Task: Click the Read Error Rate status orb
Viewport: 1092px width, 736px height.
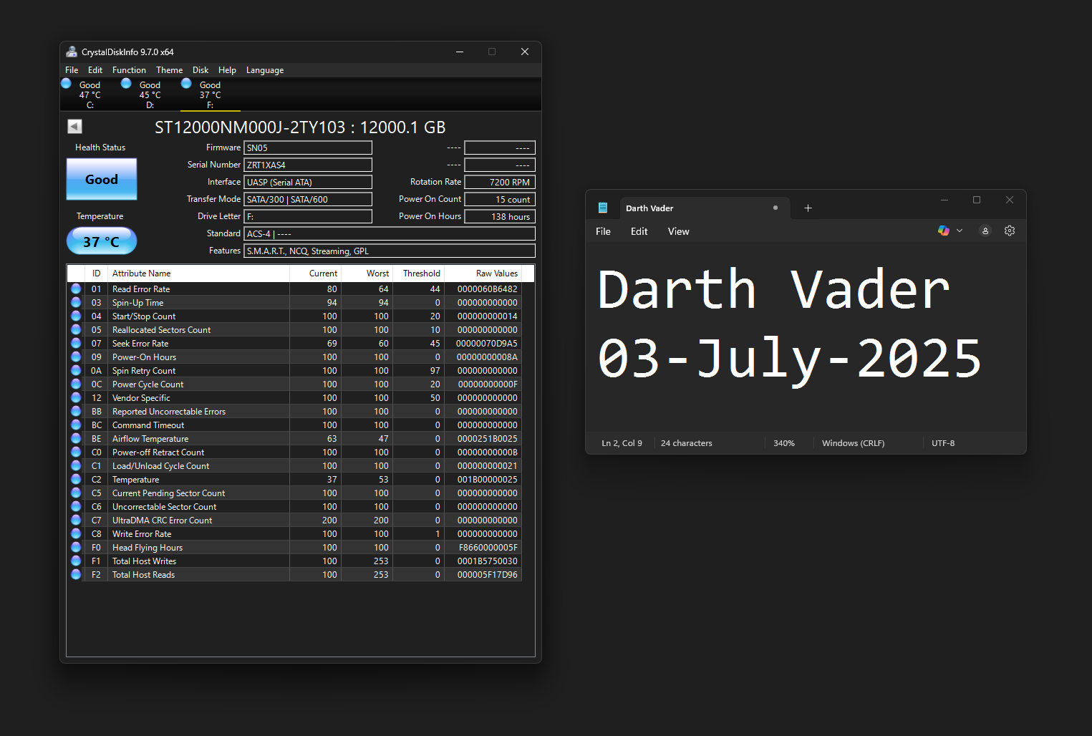Action: [76, 289]
